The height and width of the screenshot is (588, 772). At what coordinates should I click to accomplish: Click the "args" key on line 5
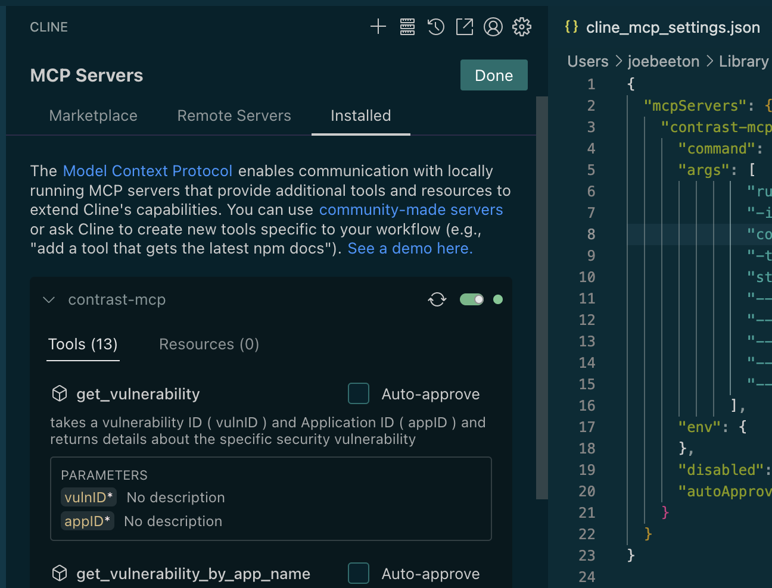[x=704, y=170]
